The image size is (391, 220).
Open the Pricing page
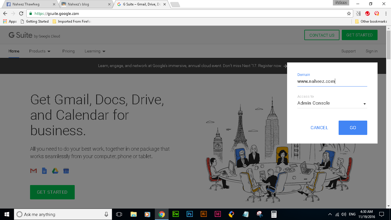68,51
